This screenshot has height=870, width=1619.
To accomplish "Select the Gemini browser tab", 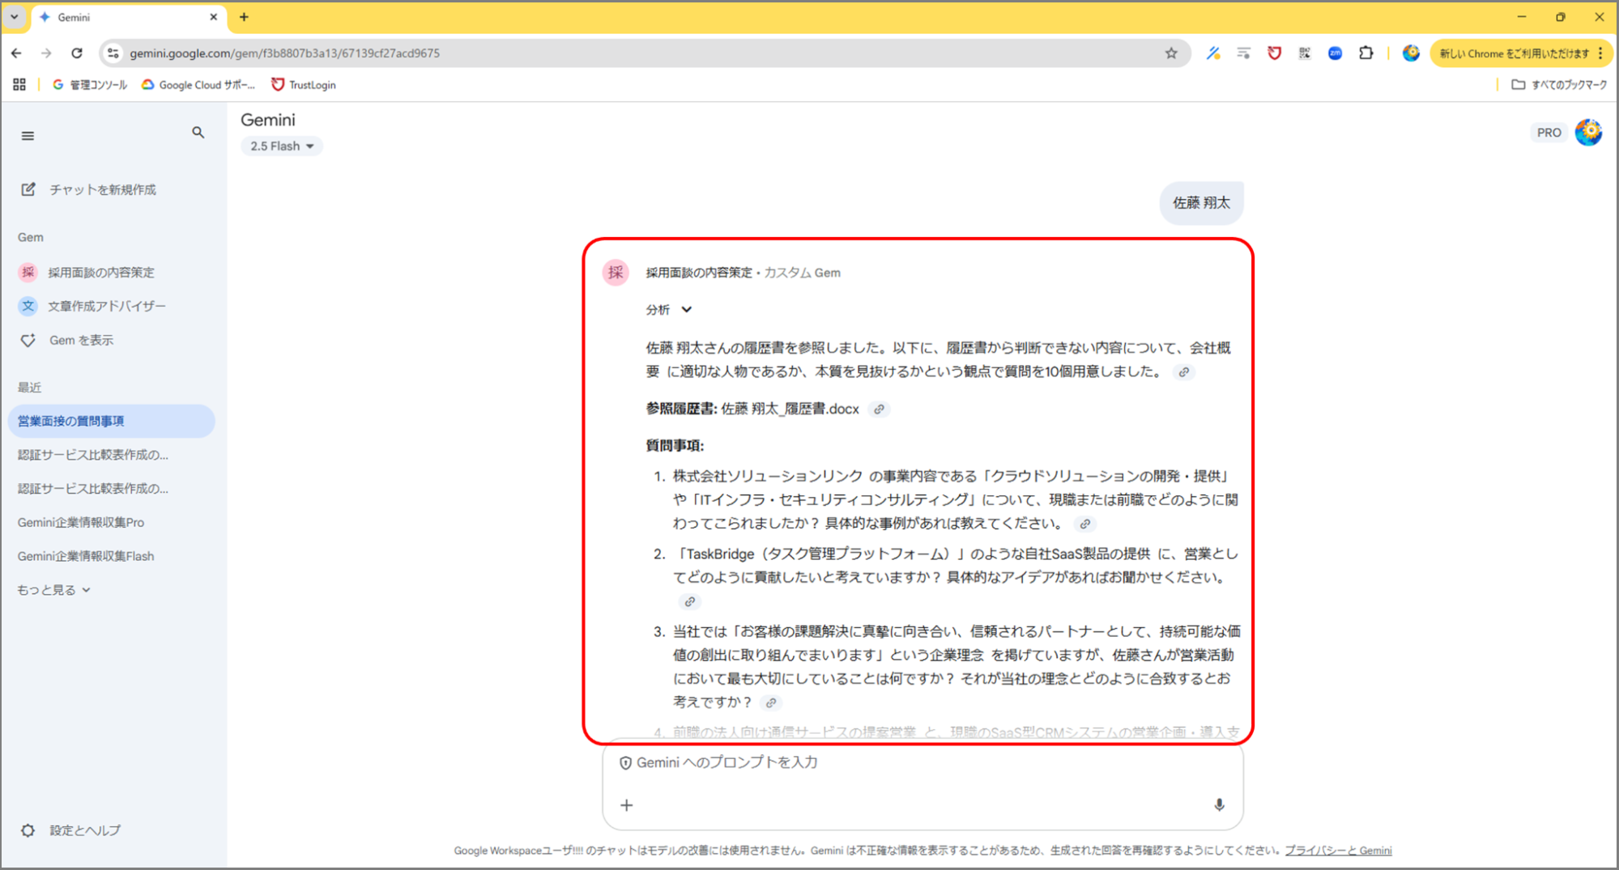I will pos(128,17).
